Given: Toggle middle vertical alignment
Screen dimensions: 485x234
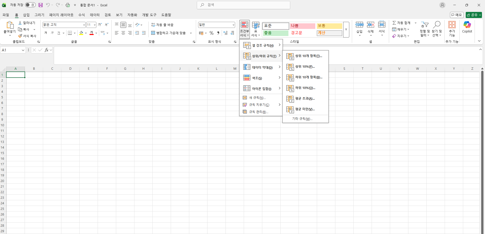Looking at the screenshot, I should coord(123,25).
